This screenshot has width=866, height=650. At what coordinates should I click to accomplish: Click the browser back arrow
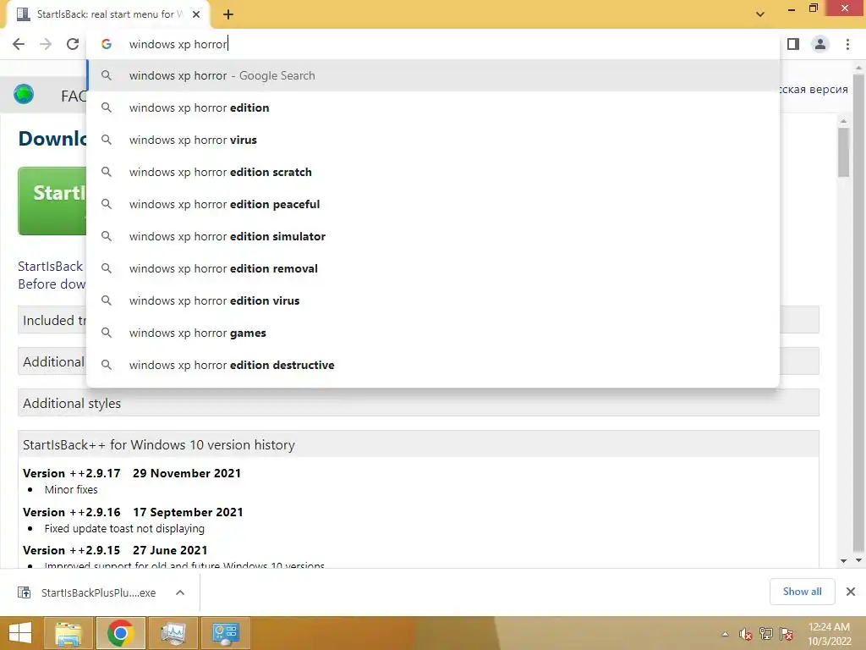(19, 44)
